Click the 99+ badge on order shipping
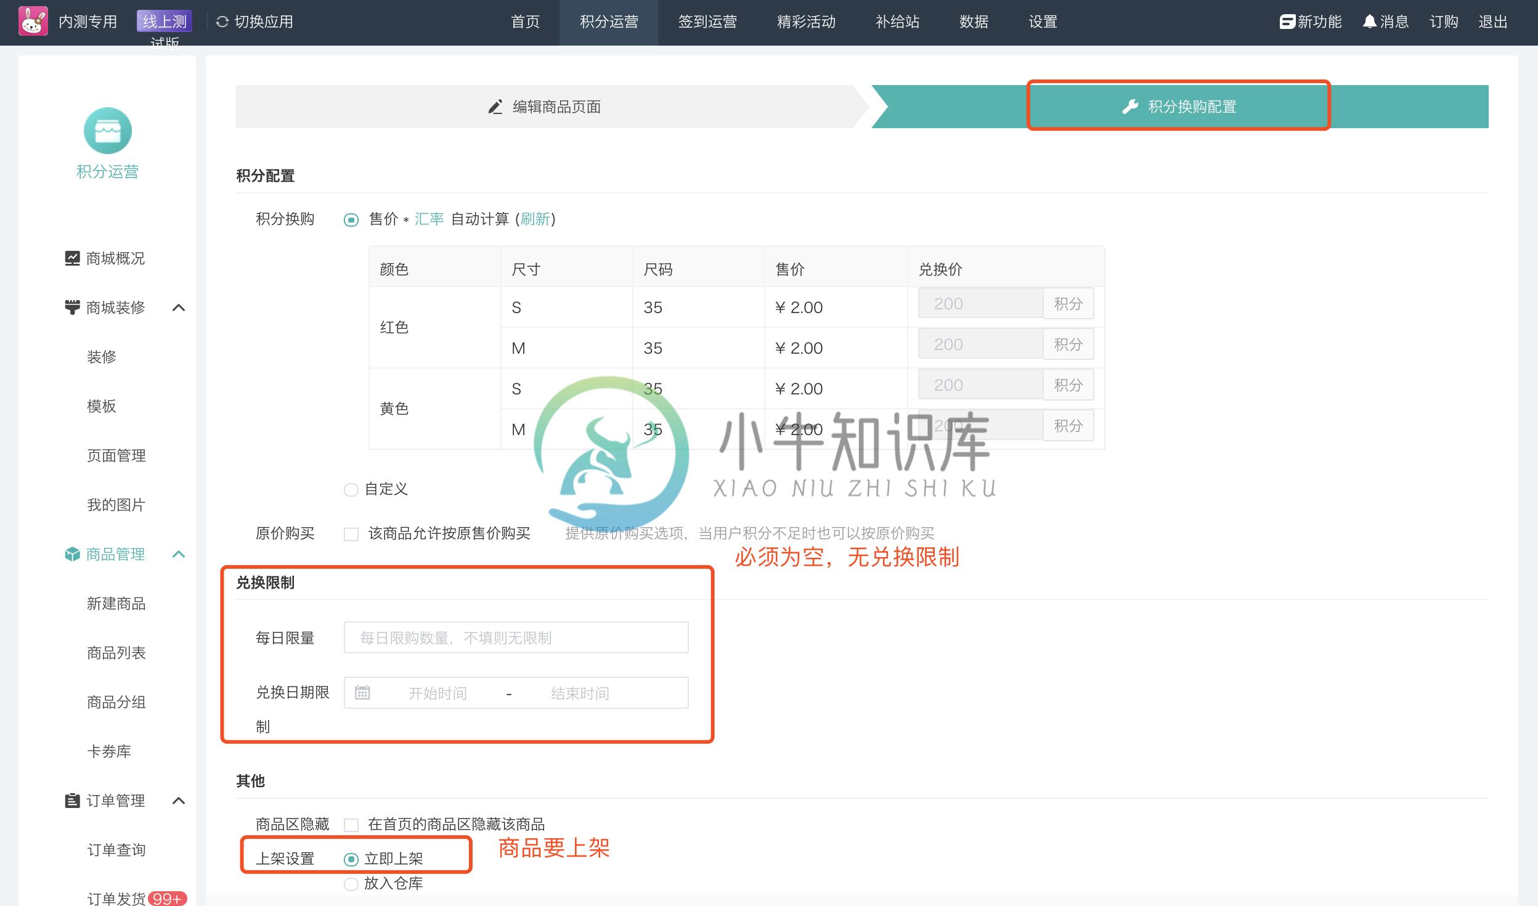Viewport: 1538px width, 906px height. 167,899
